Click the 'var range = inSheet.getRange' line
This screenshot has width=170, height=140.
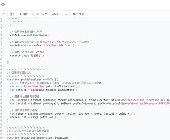click(72, 114)
